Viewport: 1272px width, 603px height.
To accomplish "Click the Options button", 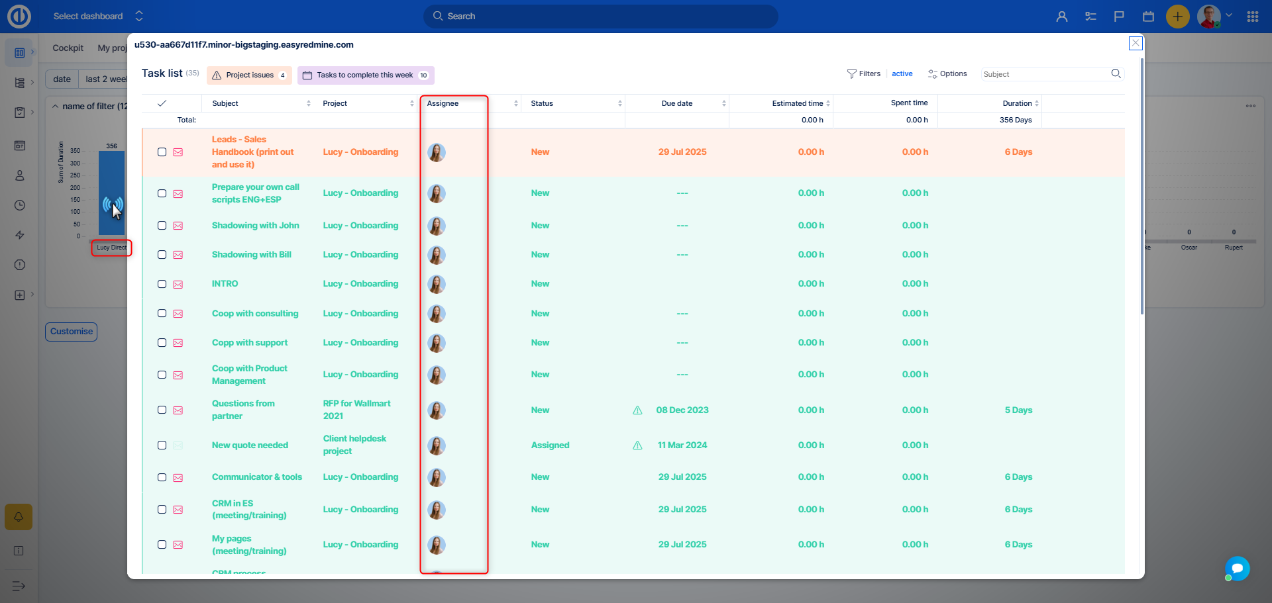I will pos(947,73).
